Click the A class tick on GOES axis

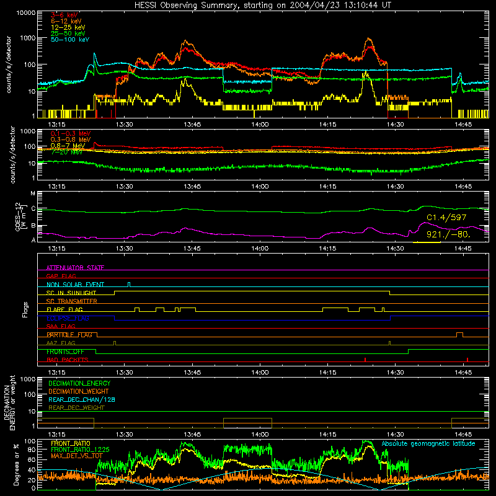(x=33, y=240)
